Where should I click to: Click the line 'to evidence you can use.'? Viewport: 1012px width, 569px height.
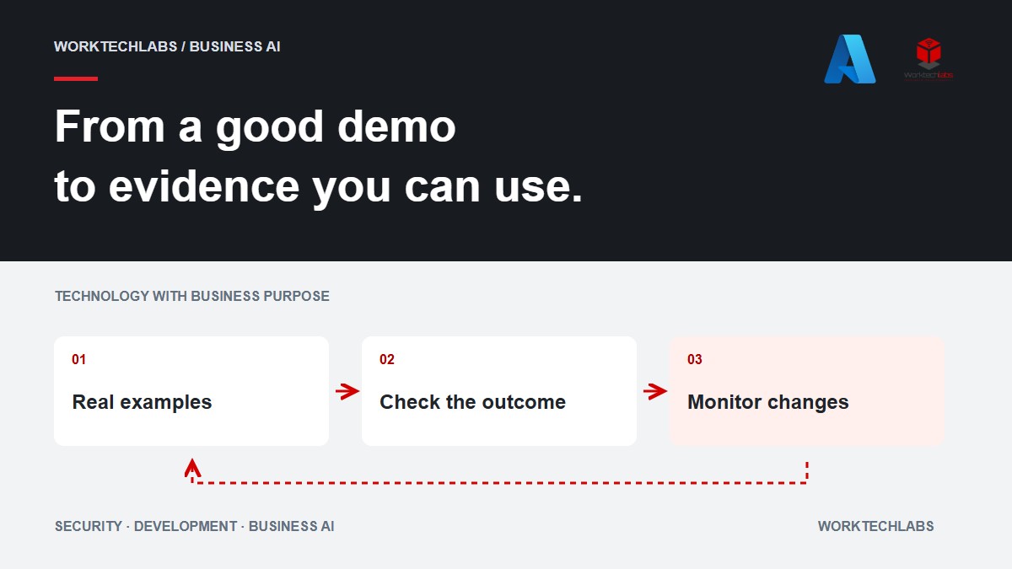pos(319,186)
